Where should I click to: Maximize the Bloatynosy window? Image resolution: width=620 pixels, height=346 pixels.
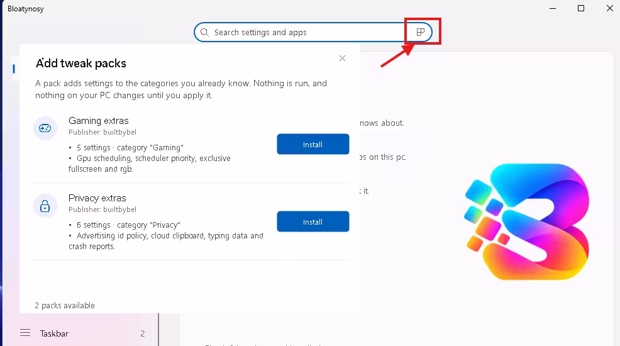[x=581, y=8]
